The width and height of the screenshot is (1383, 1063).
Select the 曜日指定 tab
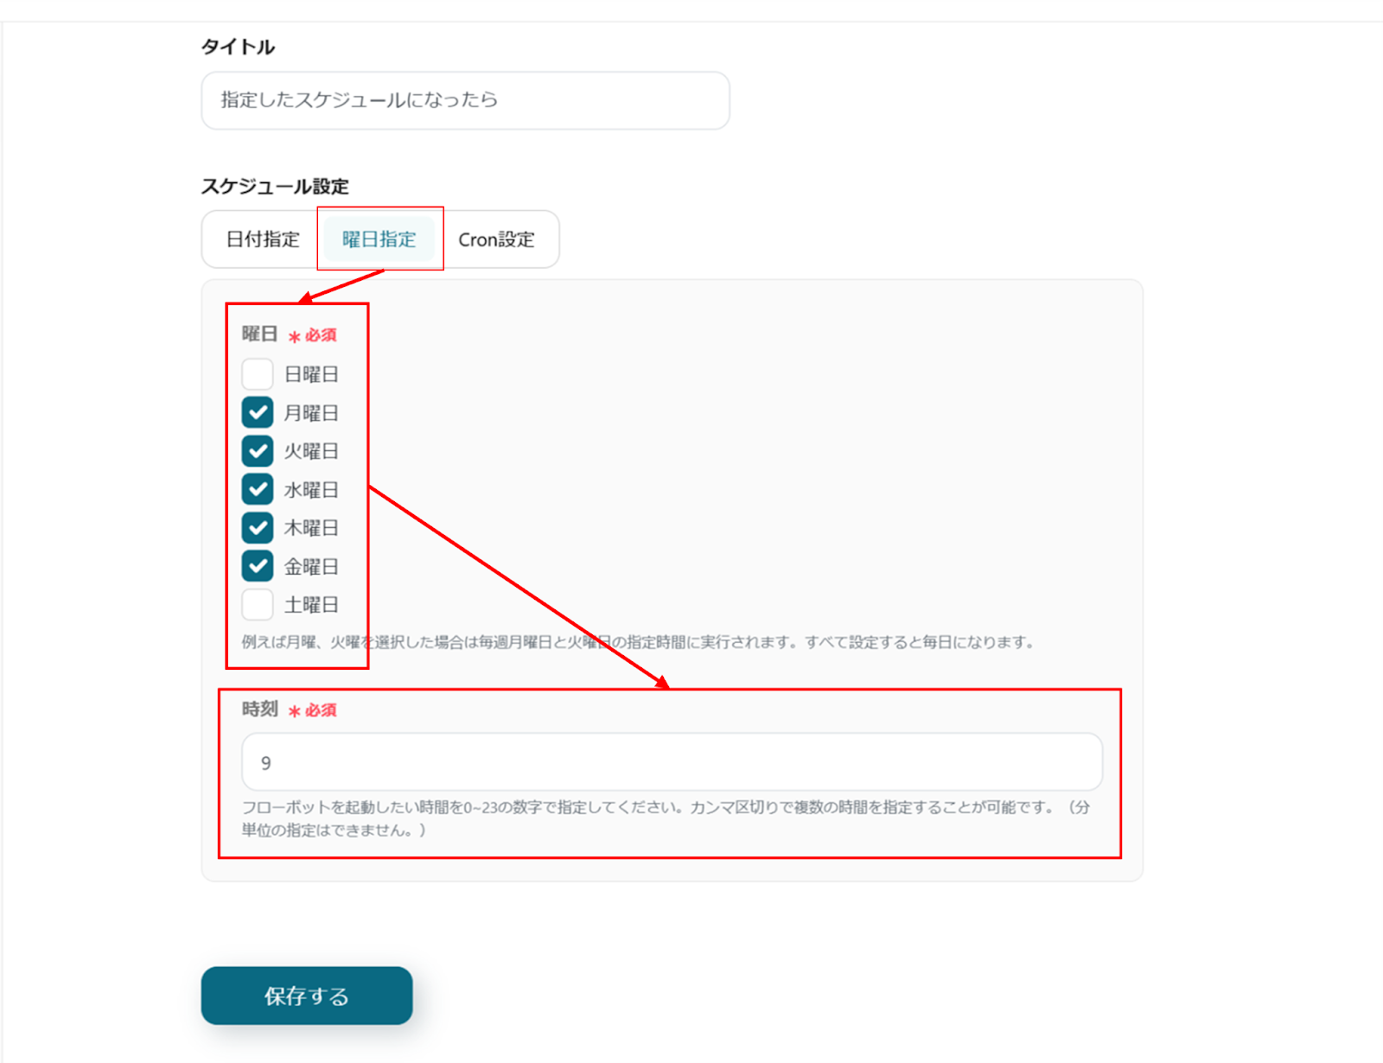(x=379, y=239)
